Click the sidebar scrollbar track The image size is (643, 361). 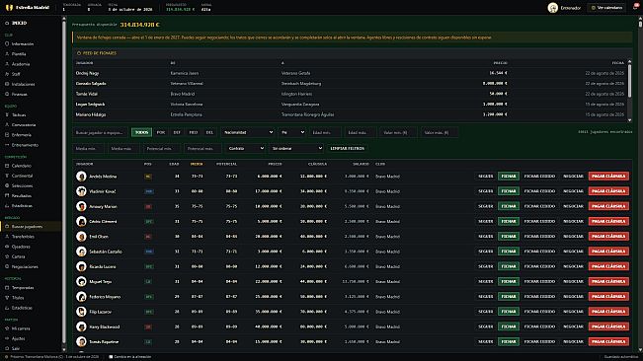[x=63, y=184]
